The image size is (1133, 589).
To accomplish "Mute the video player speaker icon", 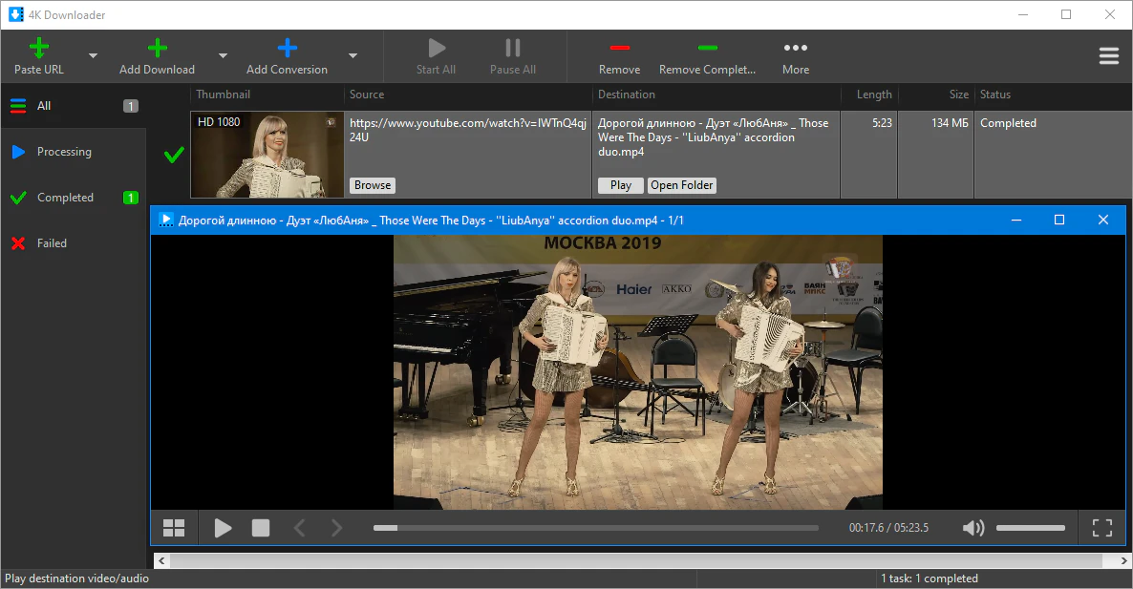I will [x=973, y=528].
